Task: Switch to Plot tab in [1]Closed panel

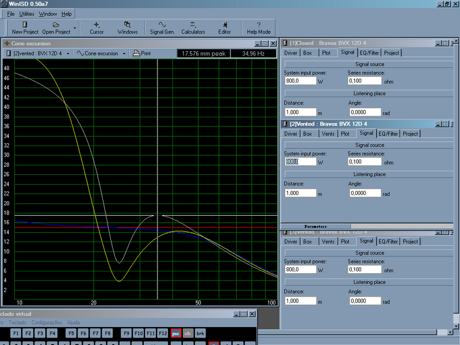Action: (326, 53)
